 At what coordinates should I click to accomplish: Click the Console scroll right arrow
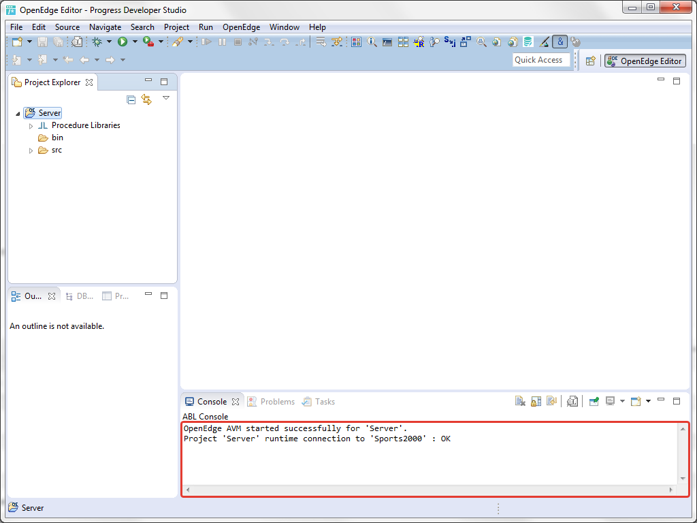coord(670,490)
